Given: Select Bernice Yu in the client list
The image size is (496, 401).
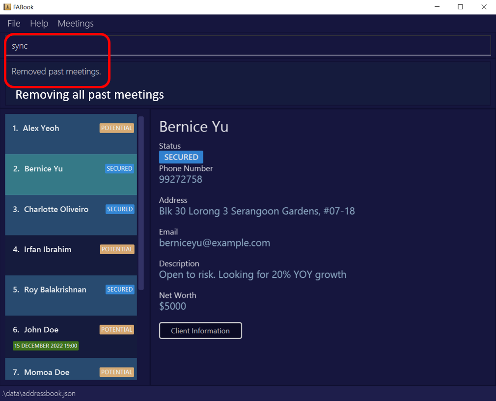Looking at the screenshot, I should tap(71, 175).
